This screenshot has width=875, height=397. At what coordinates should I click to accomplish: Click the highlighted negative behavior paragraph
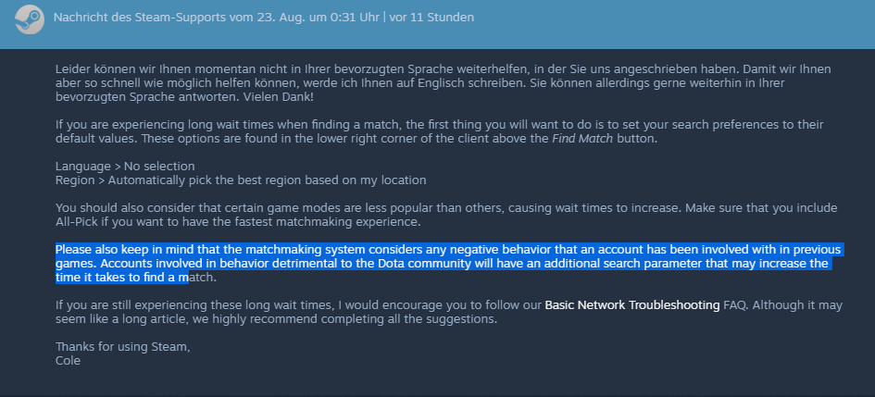tap(449, 263)
